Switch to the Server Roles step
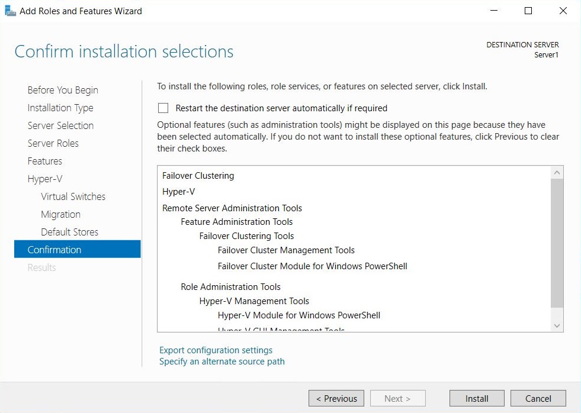 [x=53, y=143]
